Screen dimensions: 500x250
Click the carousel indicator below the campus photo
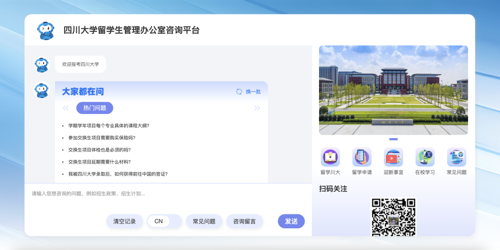click(x=393, y=139)
